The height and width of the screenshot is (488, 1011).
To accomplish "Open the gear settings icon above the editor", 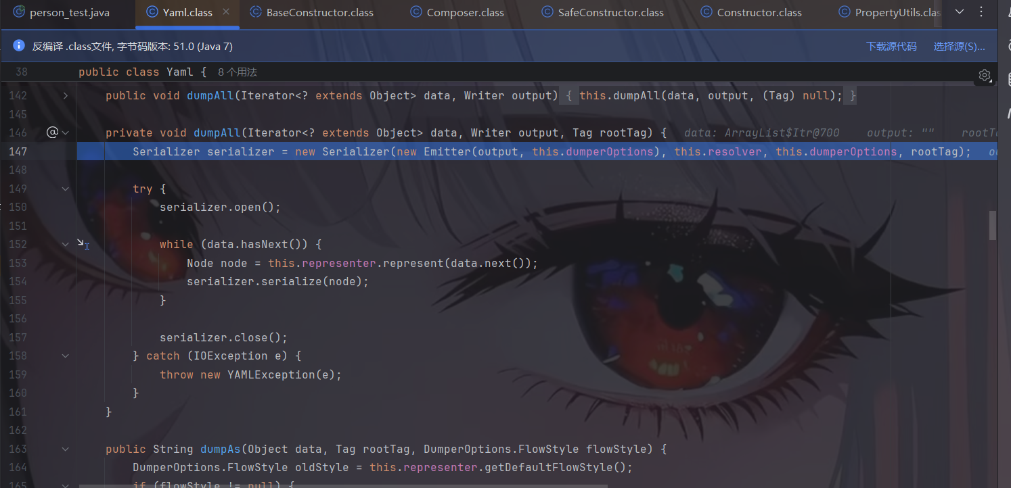I will click(x=985, y=75).
